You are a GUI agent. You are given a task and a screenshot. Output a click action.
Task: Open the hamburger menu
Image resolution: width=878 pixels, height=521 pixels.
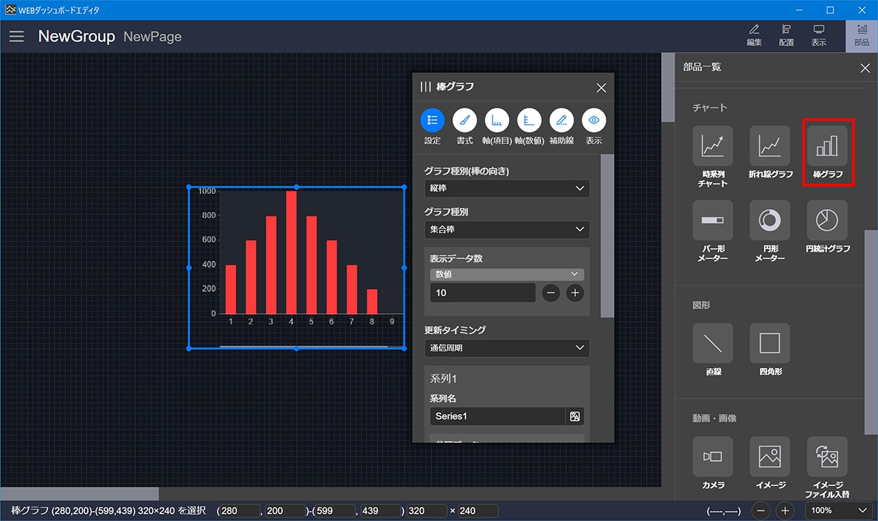(16, 36)
